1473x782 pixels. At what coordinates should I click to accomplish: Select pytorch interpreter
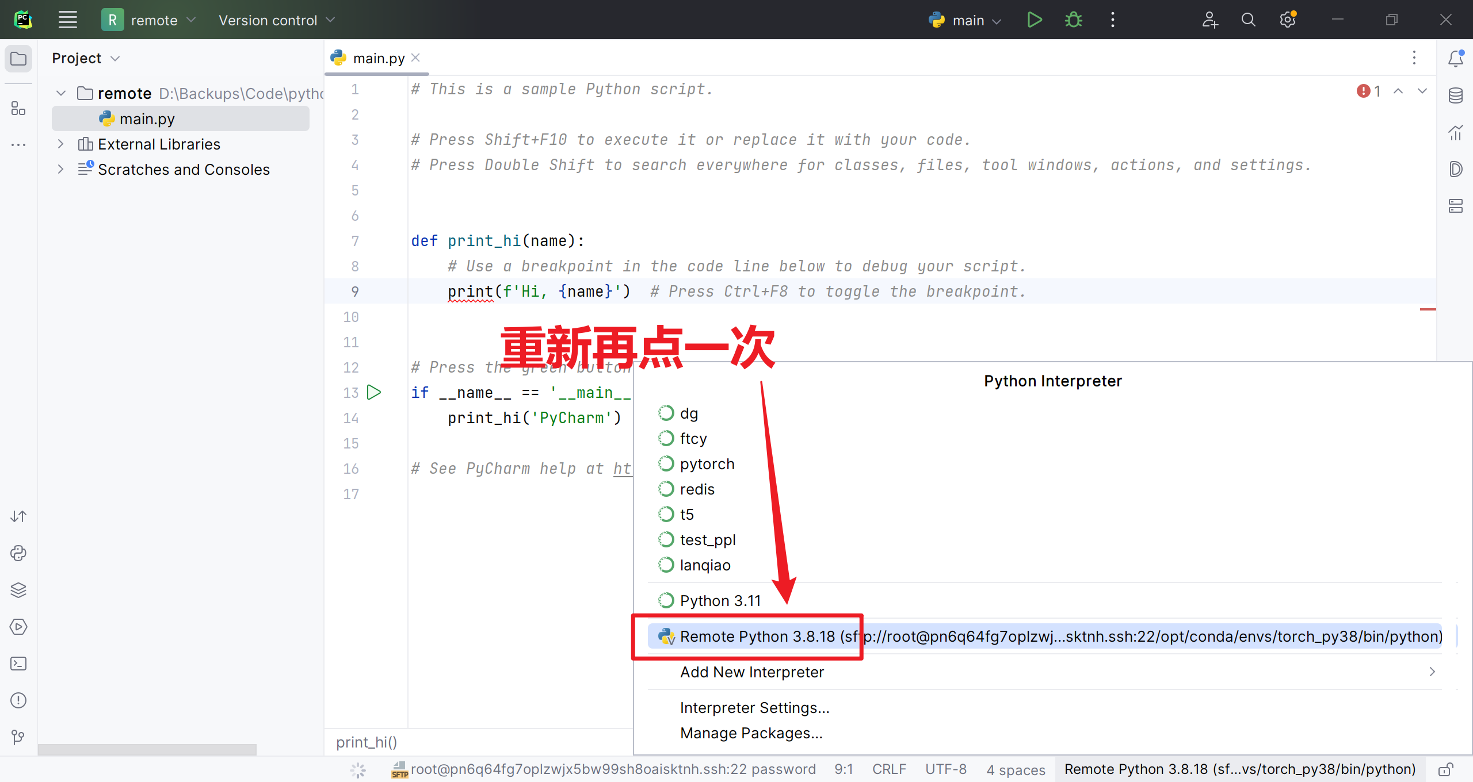1045,463
